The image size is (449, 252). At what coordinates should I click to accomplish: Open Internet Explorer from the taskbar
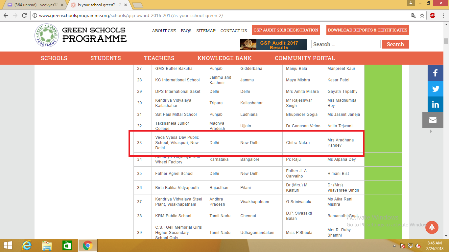pyautogui.click(x=27, y=245)
